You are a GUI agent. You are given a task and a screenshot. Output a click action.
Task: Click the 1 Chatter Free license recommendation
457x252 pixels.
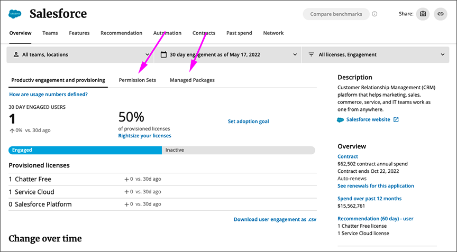click(362, 226)
